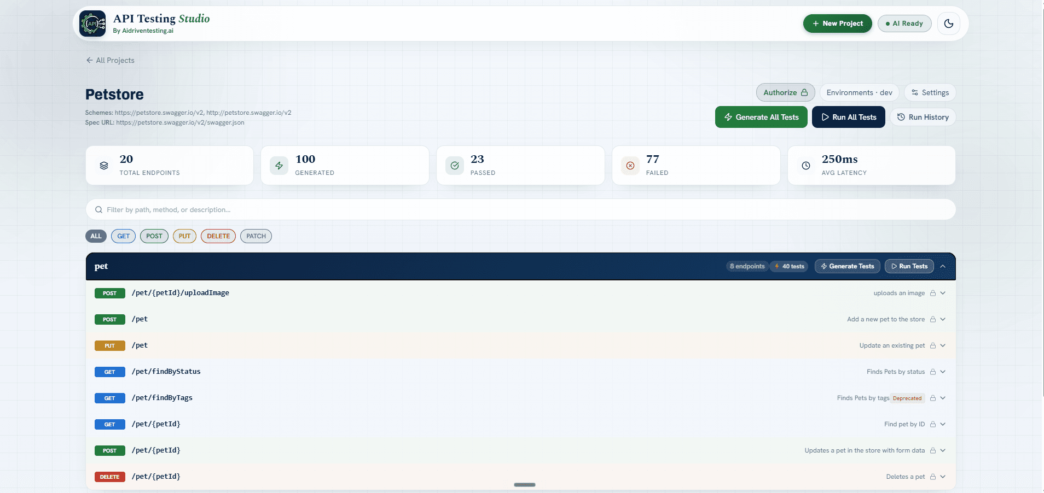Click lock icon on uploads an image row

coord(933,293)
